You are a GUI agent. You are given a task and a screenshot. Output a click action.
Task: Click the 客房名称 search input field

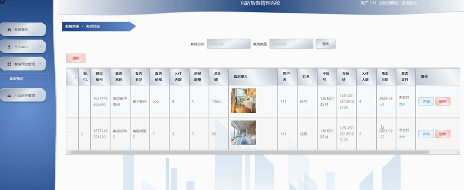pyautogui.click(x=229, y=44)
